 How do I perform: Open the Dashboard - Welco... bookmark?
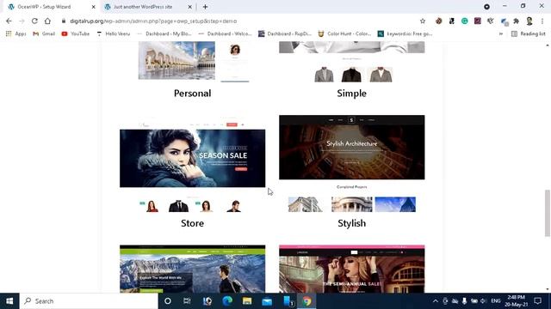(x=226, y=33)
